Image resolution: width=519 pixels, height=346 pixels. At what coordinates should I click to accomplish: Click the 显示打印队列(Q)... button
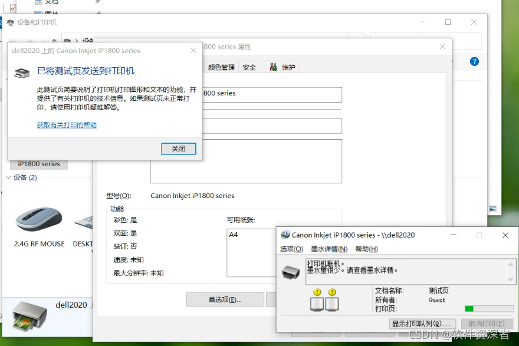click(x=422, y=324)
